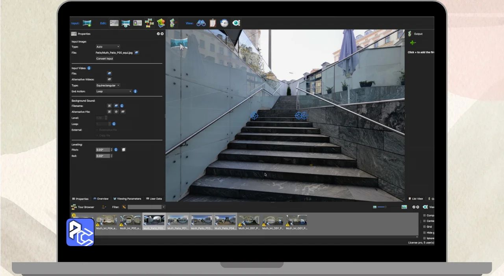This screenshot has width=504, height=276.
Task: Switch to the Overview tab
Action: click(x=101, y=199)
